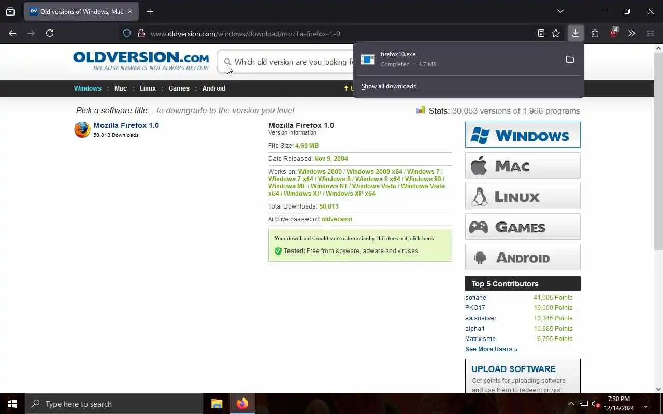Click Show all downloads
This screenshot has width=663, height=414.
388,86
